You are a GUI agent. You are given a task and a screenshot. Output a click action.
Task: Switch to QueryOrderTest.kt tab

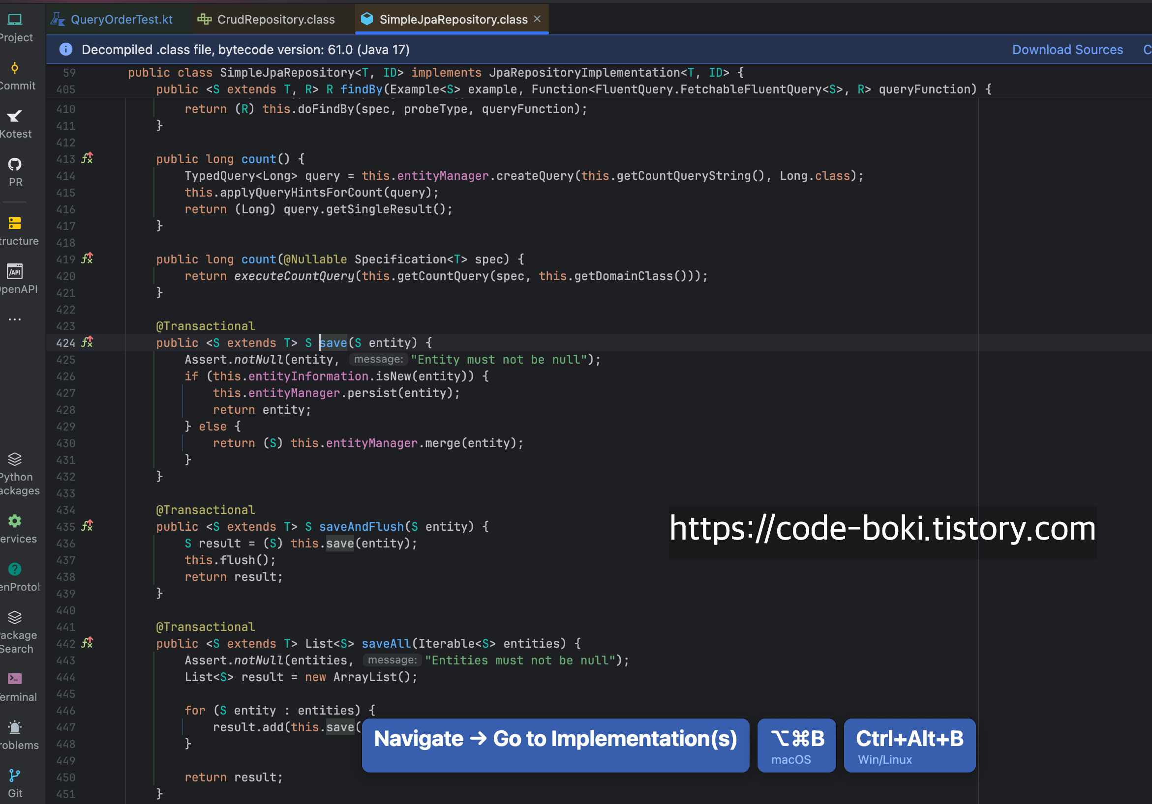coord(121,20)
